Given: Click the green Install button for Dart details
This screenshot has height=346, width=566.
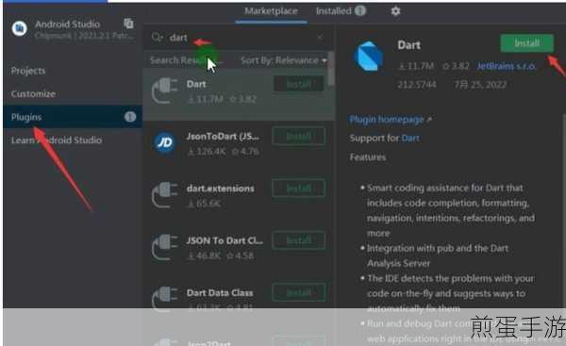Looking at the screenshot, I should pyautogui.click(x=526, y=43).
